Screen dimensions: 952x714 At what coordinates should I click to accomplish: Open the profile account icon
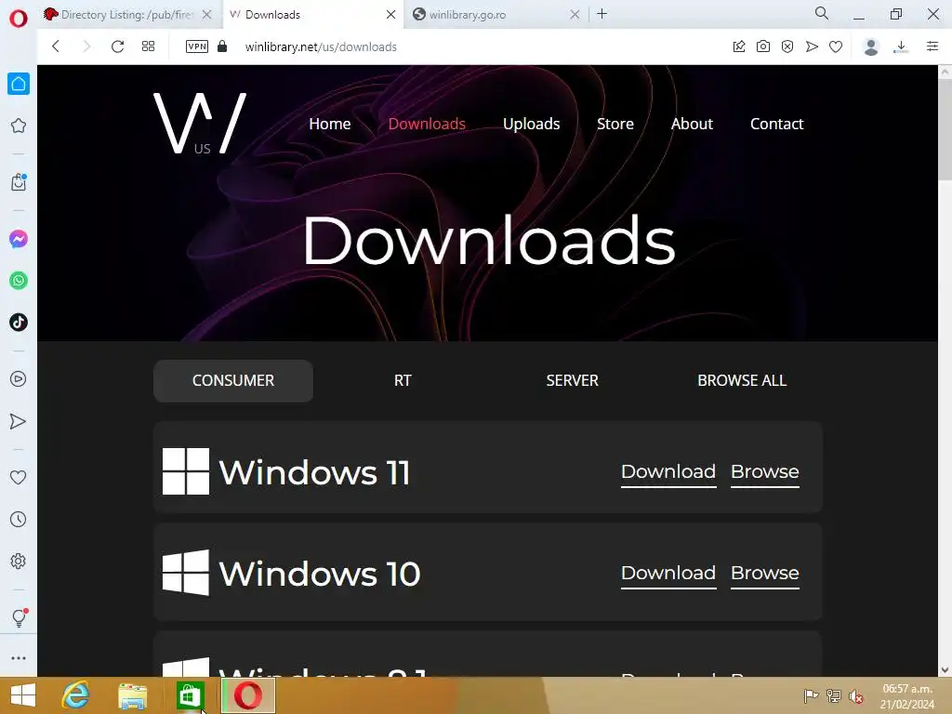pos(871,46)
